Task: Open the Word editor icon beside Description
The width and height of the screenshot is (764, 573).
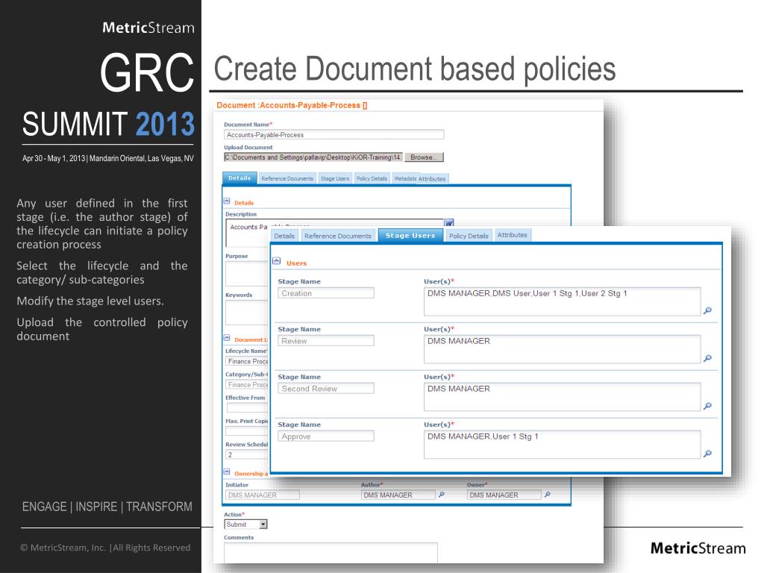Action: [x=448, y=222]
